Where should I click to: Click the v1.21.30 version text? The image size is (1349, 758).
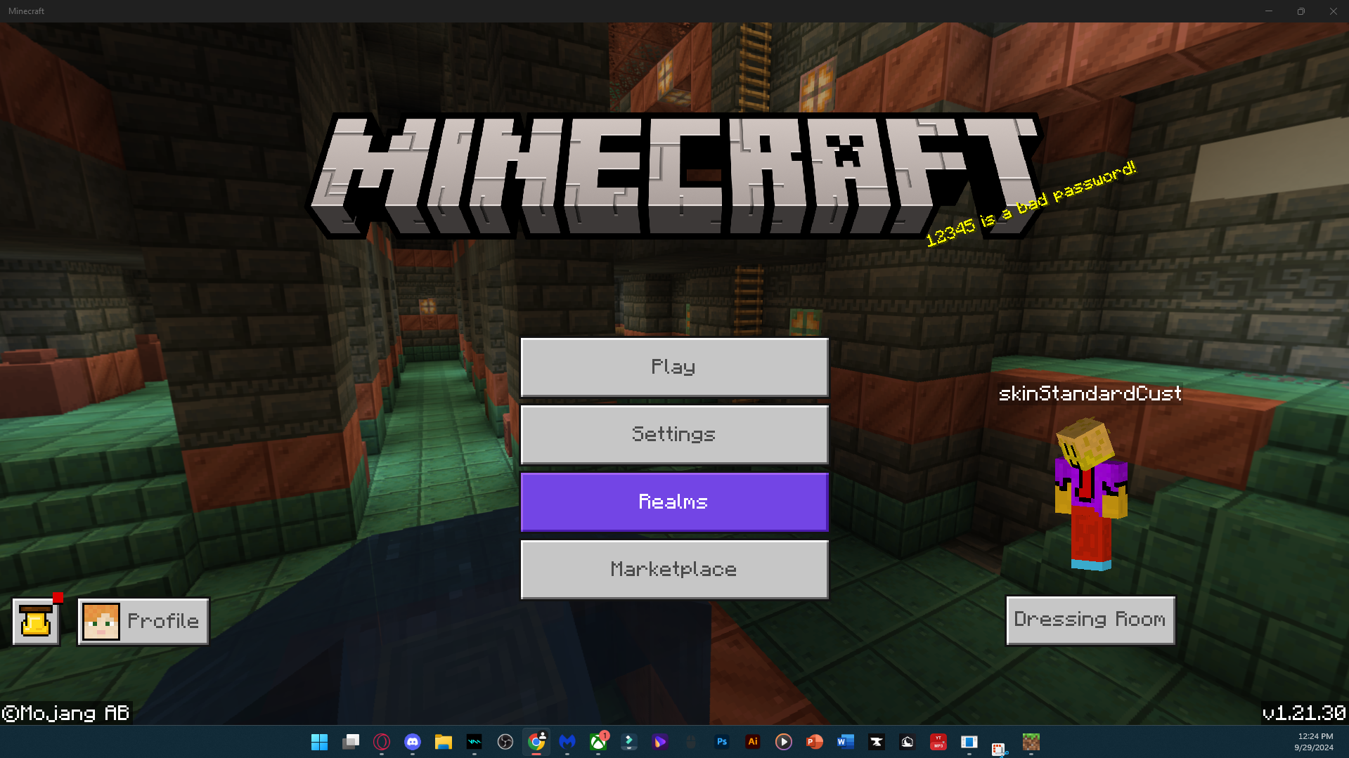coord(1304,713)
